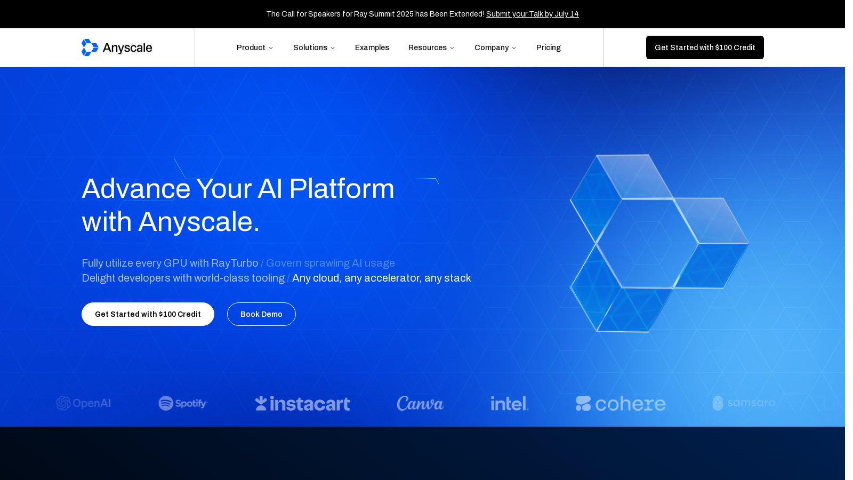This screenshot has height=480, width=853.
Task: Select the Instacart logo
Action: click(302, 403)
